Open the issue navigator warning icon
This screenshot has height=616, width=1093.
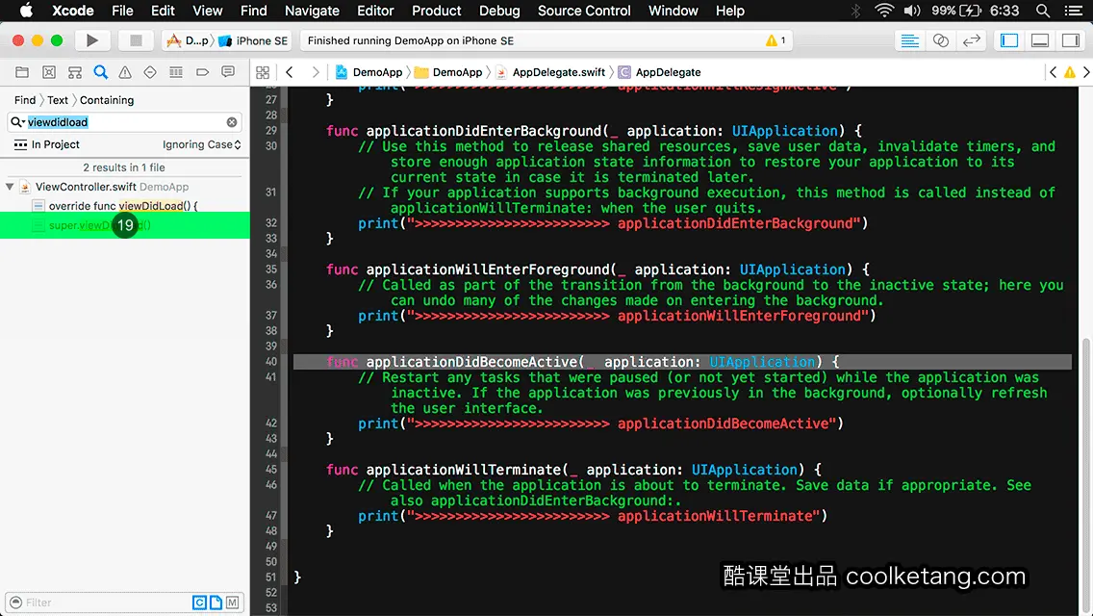[125, 72]
